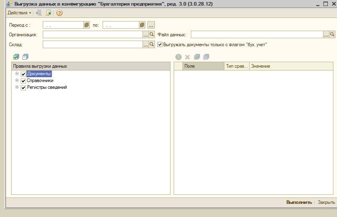Click the Поле column header
Viewport: 337px width, 217px height.
(203, 66)
